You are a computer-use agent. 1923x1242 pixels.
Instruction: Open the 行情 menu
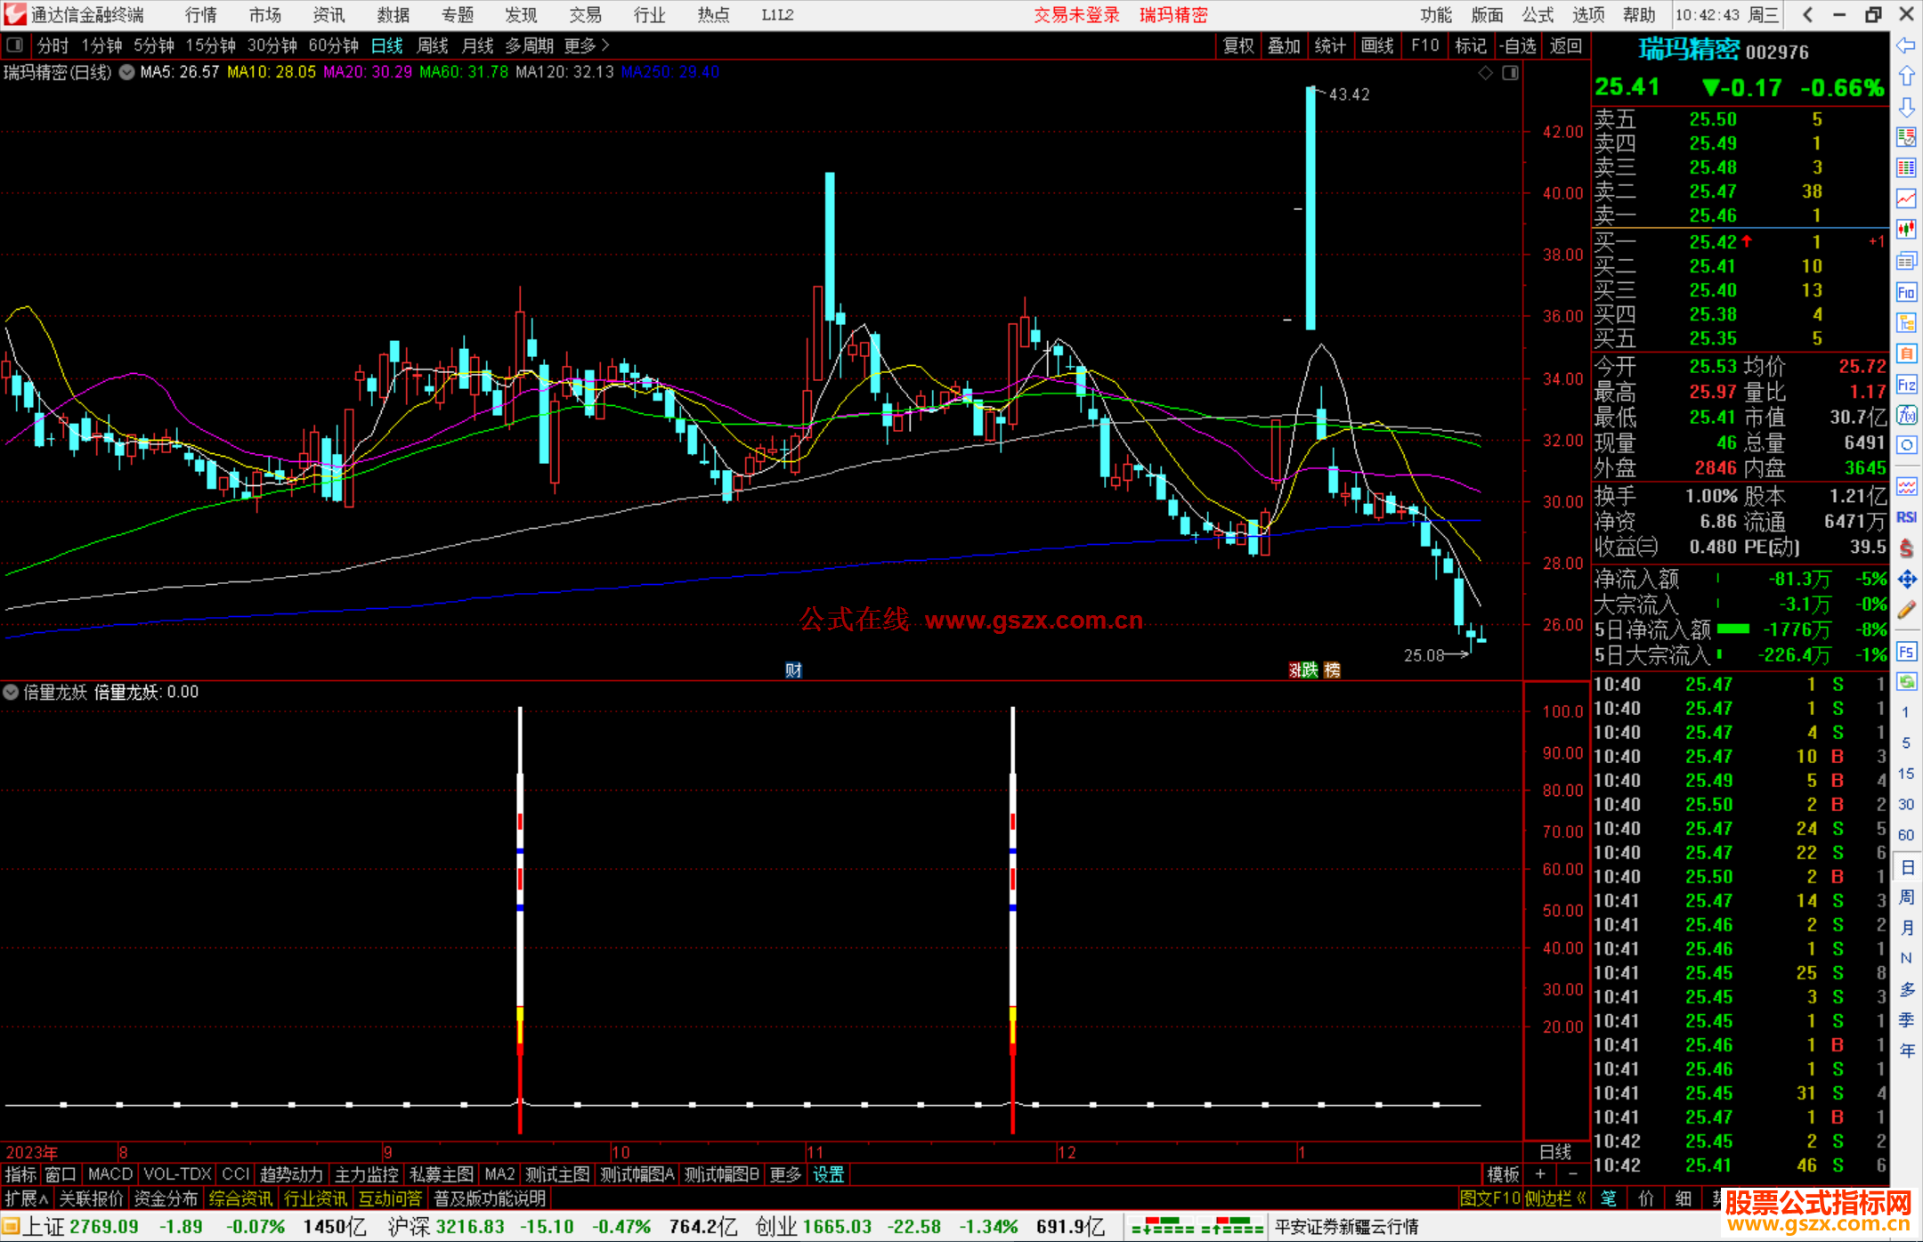[200, 15]
